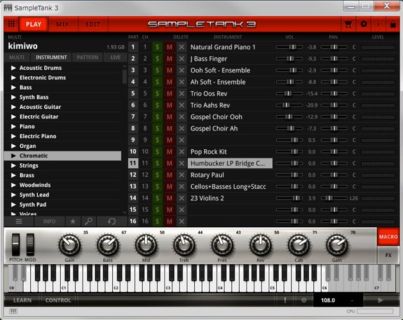The height and width of the screenshot is (320, 403).
Task: Delete the Trio Oos Rev part
Action: coord(181,93)
